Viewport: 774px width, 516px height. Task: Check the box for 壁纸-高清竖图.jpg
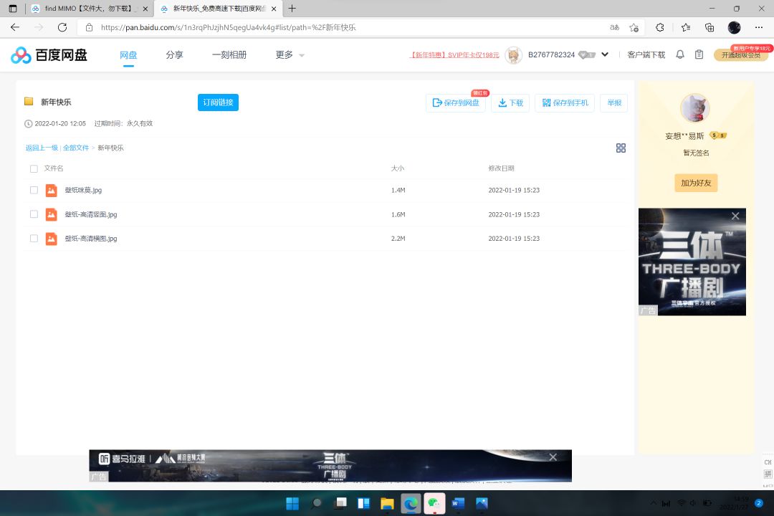[34, 214]
